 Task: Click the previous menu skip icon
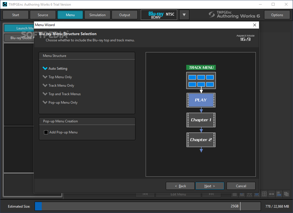[145, 194]
